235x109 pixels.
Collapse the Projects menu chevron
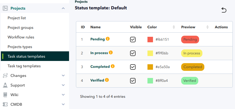coord(63,8)
